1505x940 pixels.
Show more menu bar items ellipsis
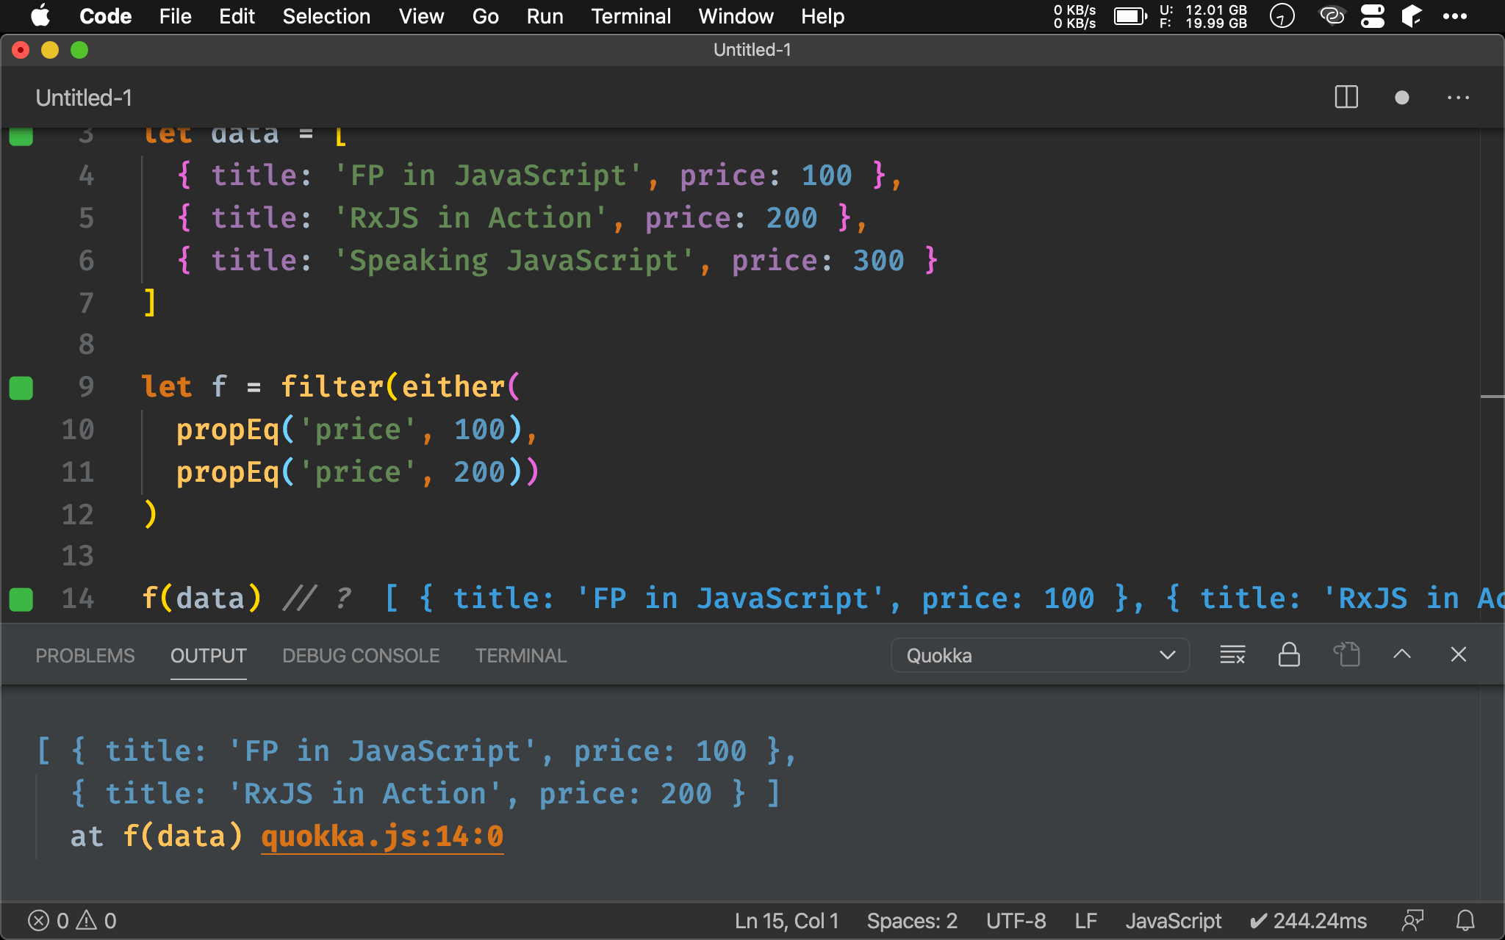(x=1454, y=16)
